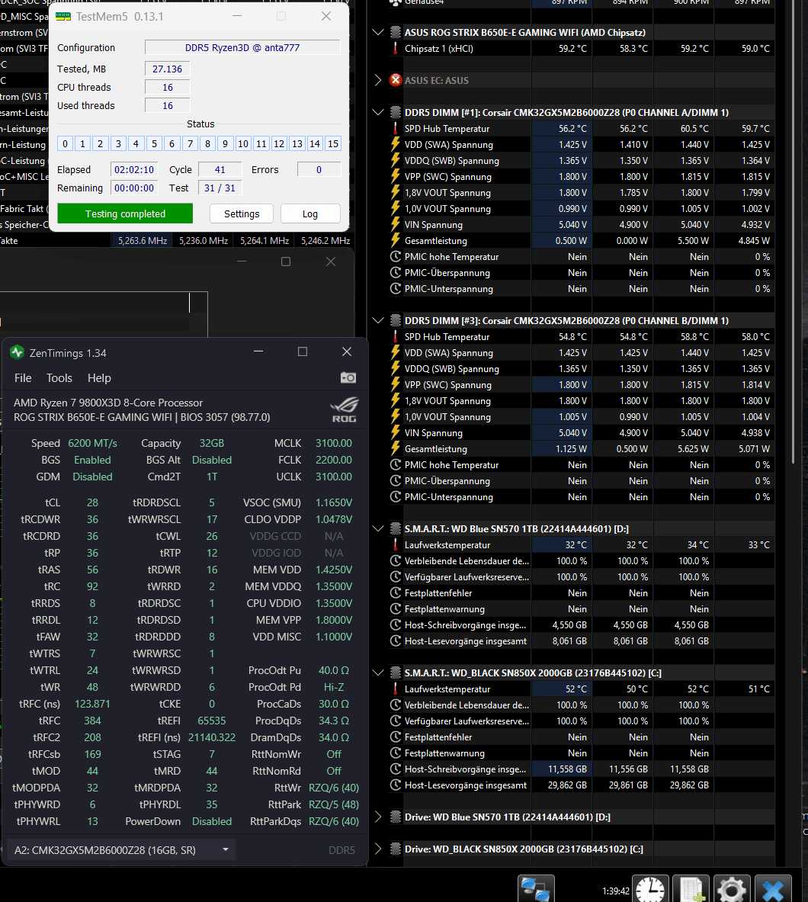Click lightning icon of DIMM #1 Gesamtleistung

coord(395,240)
